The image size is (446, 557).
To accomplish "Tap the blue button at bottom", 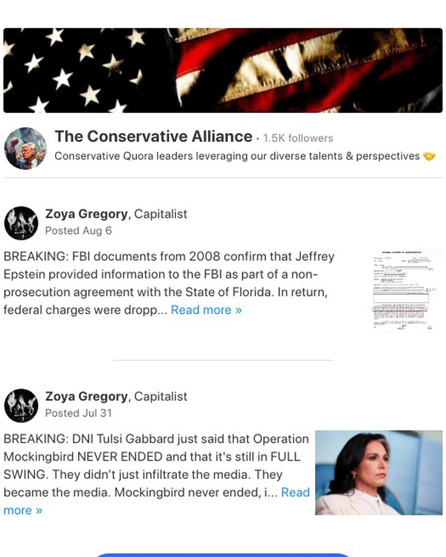I will pos(223,555).
